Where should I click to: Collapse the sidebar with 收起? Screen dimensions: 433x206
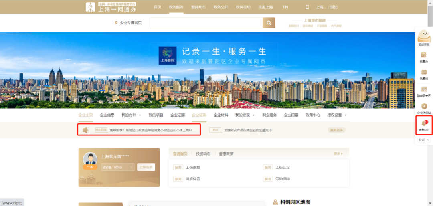point(424,140)
